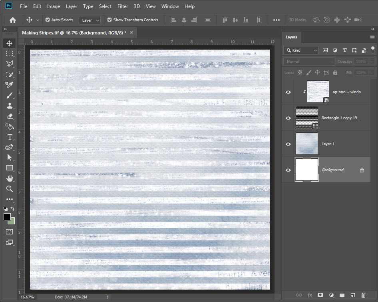Select the Zoom tool

click(10, 189)
